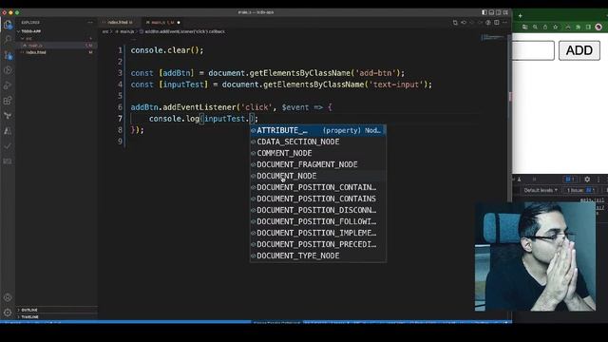The width and height of the screenshot is (608, 342).
Task: Open editor more actions ellipsis
Action: click(504, 23)
